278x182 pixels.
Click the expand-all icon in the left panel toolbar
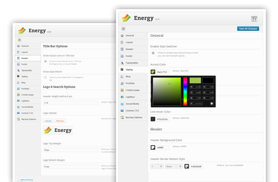[x=19, y=40]
